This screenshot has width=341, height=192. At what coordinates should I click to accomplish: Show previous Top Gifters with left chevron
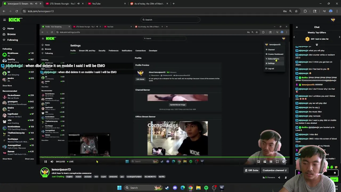click(x=294, y=37)
